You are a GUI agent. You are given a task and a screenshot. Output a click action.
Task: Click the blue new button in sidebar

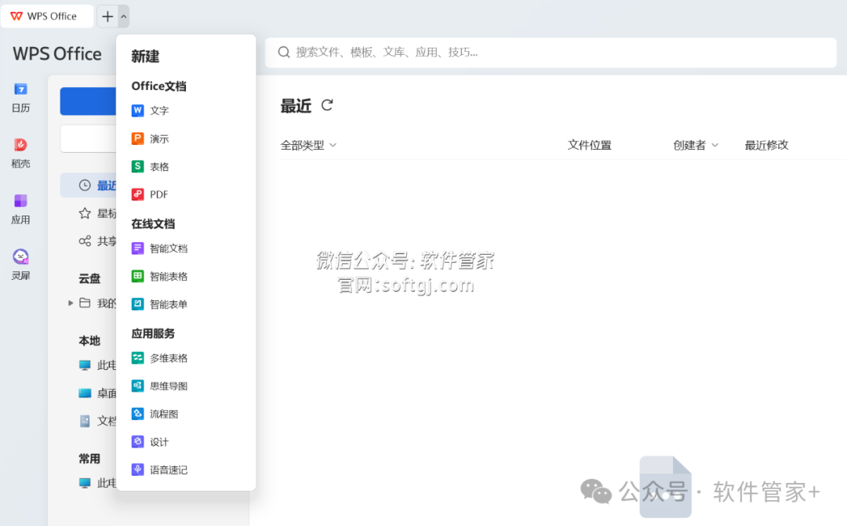88,102
